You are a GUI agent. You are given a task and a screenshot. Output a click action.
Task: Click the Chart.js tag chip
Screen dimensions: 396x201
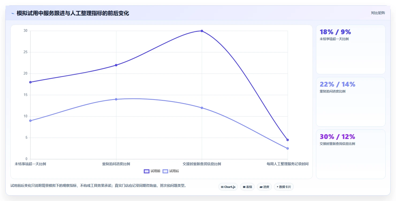tap(228, 187)
